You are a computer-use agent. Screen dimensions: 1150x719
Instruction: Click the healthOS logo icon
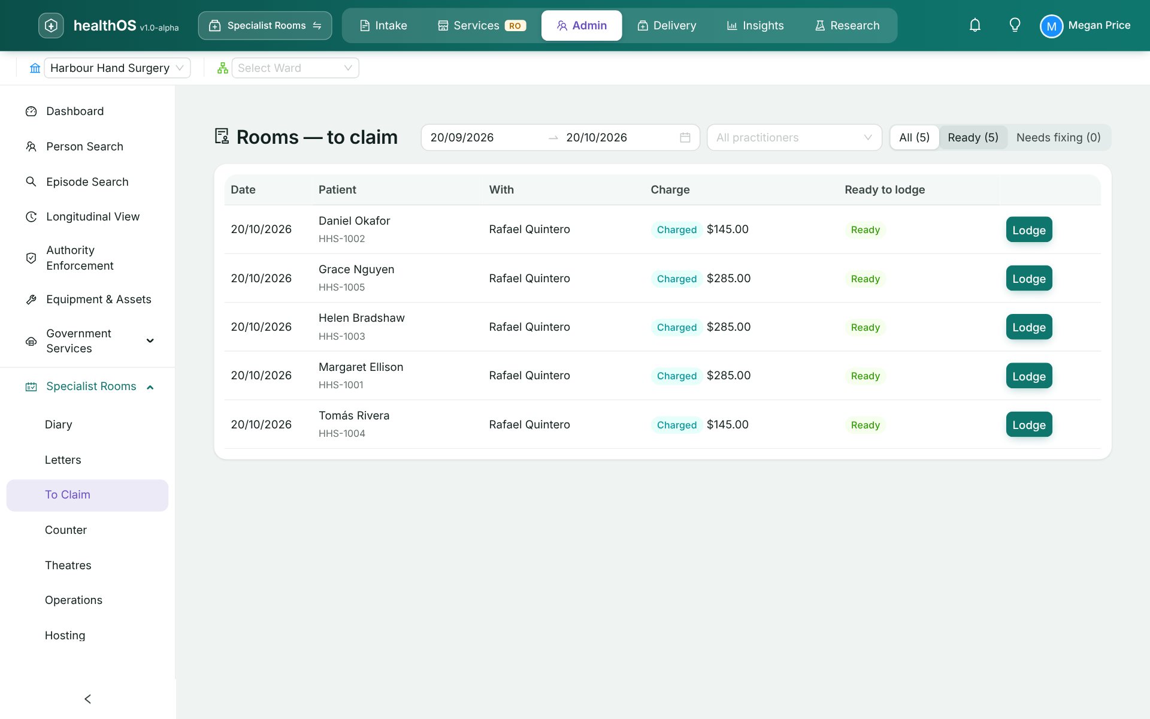coord(51,26)
